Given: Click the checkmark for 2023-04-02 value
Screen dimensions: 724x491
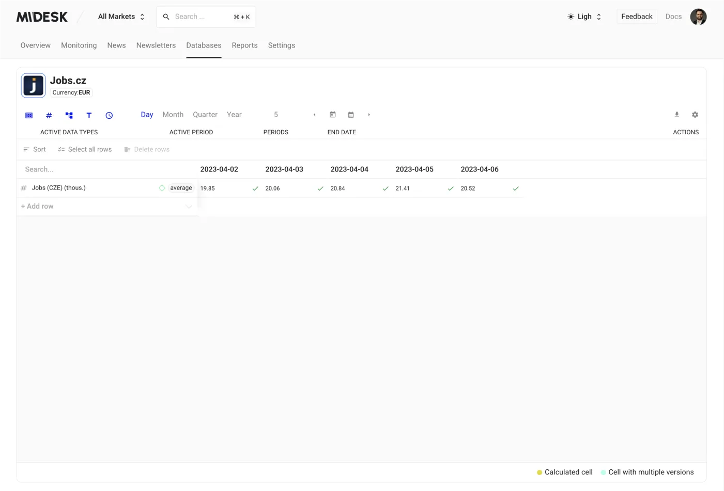Looking at the screenshot, I should point(255,188).
